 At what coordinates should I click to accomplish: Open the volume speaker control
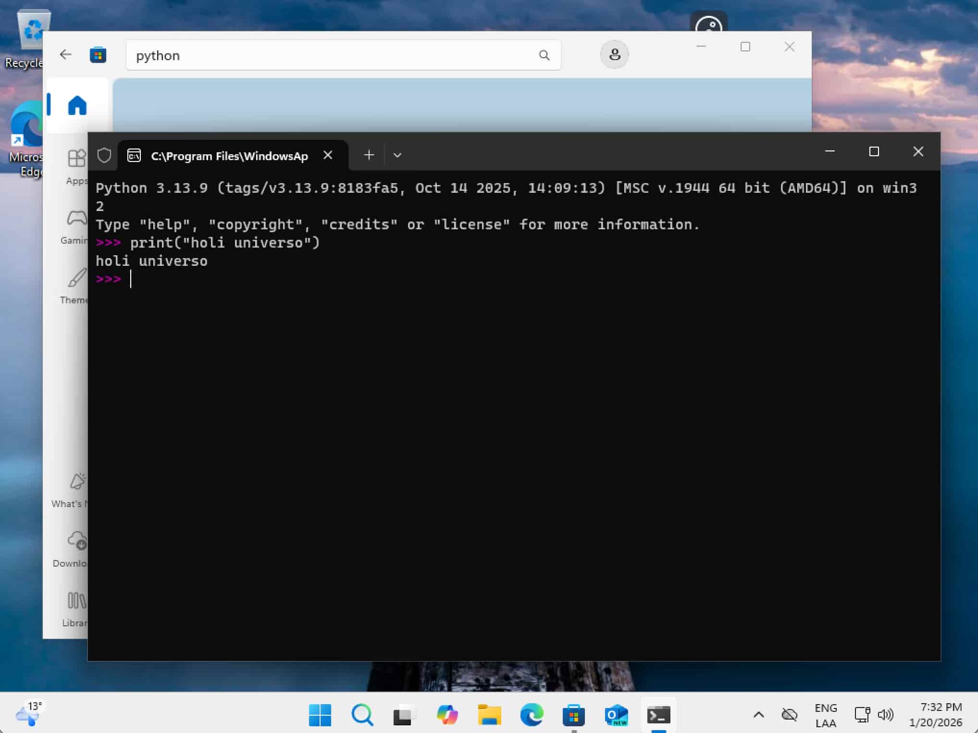885,715
